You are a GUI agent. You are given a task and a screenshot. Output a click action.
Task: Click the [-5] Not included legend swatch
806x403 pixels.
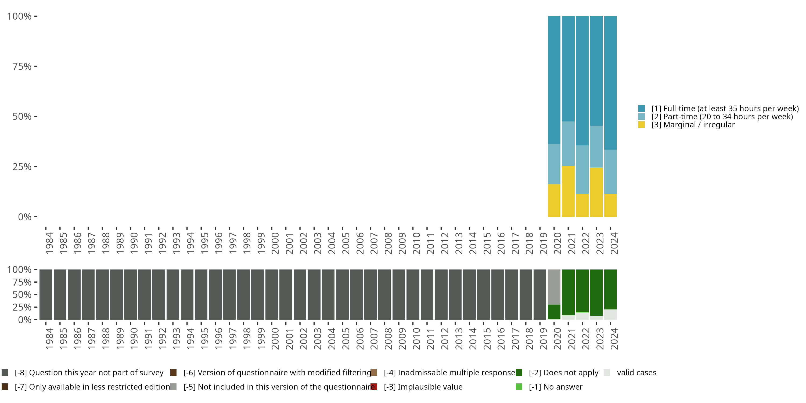[173, 387]
